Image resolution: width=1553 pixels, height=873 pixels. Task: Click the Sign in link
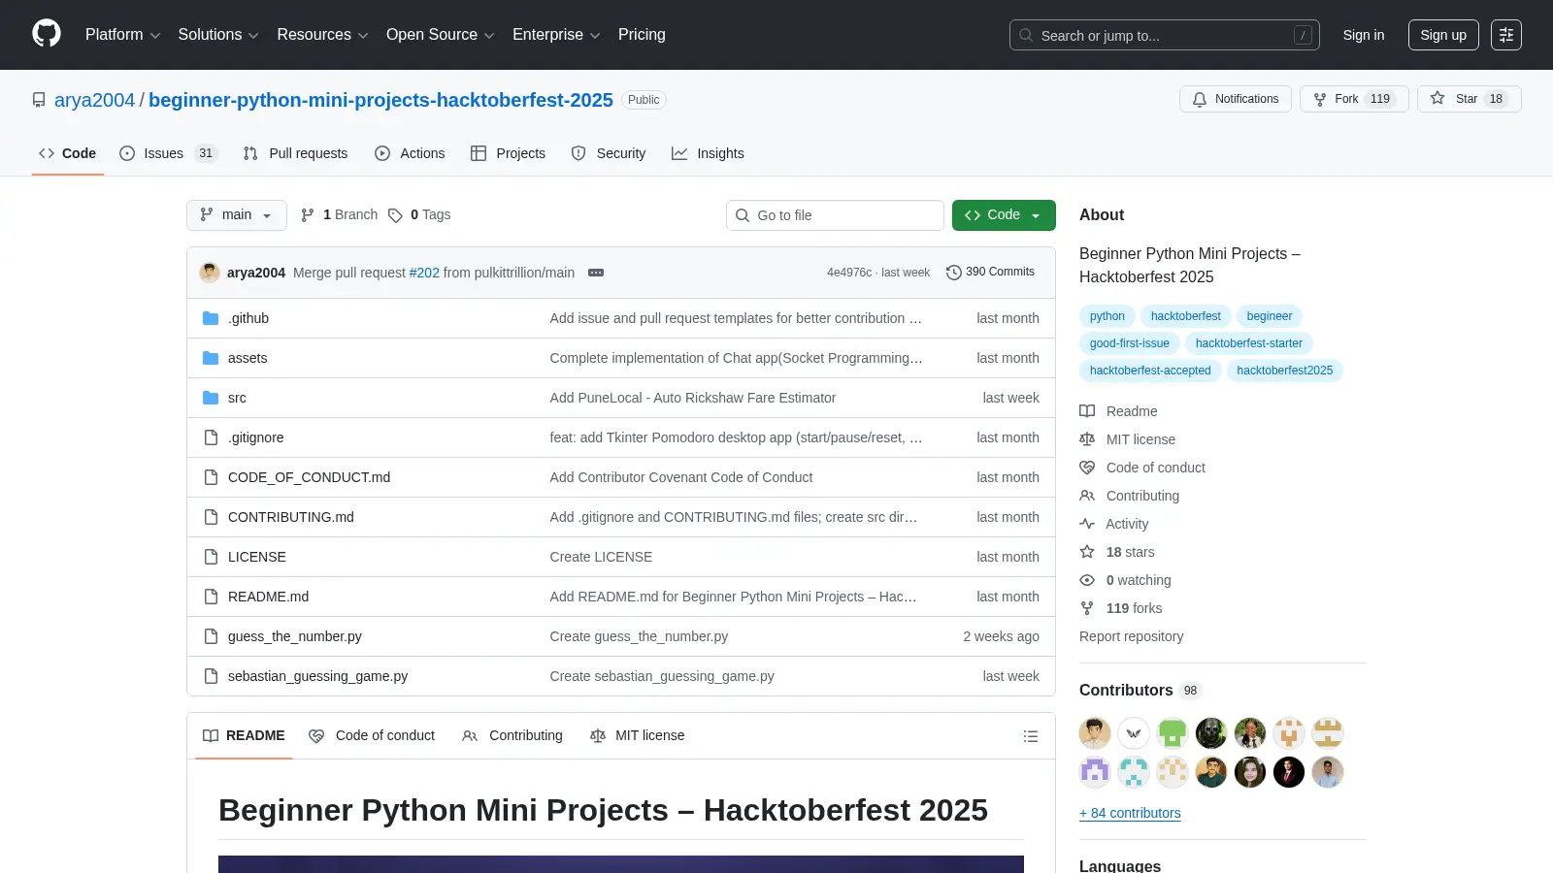click(1364, 35)
